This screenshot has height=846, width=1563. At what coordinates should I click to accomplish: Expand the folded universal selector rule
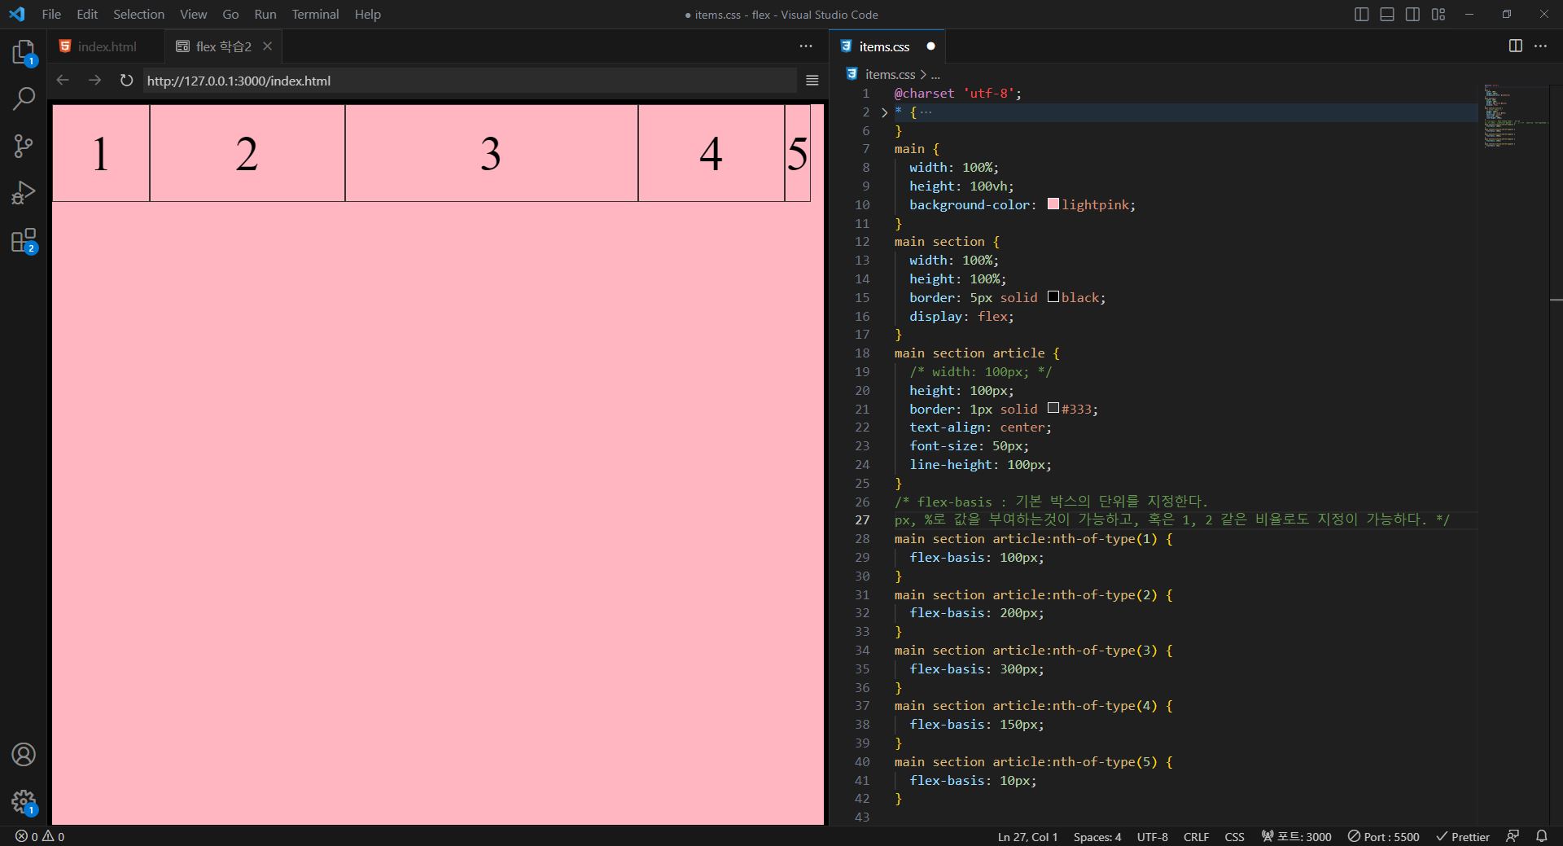coord(884,112)
